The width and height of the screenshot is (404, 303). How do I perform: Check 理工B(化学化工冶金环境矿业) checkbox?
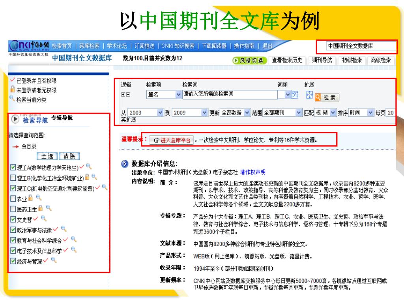[x=13, y=178]
